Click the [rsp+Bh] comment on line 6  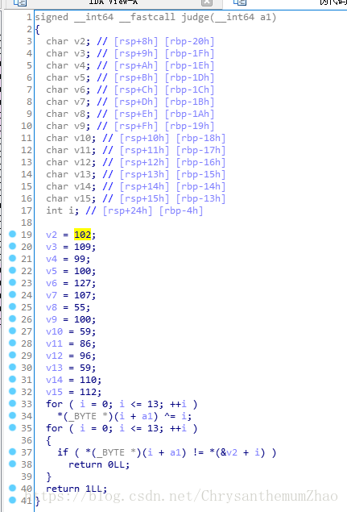[136, 77]
